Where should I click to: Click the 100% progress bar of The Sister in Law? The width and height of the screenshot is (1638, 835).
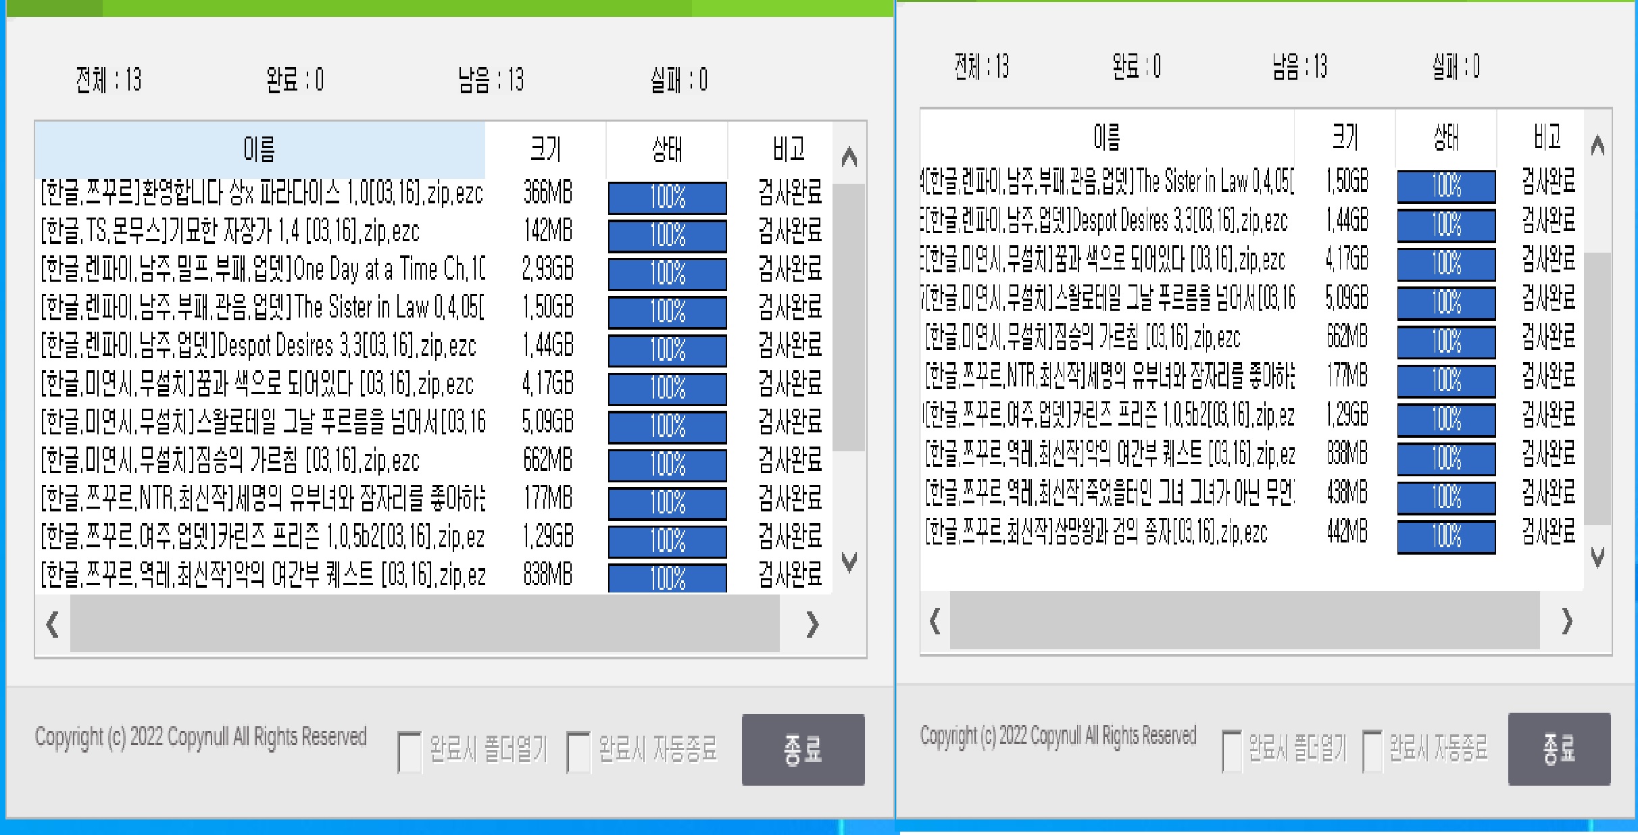[667, 313]
